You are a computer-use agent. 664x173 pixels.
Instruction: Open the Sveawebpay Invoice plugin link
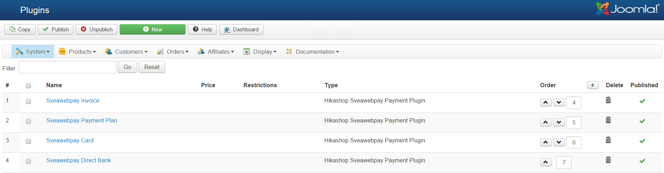click(x=73, y=100)
